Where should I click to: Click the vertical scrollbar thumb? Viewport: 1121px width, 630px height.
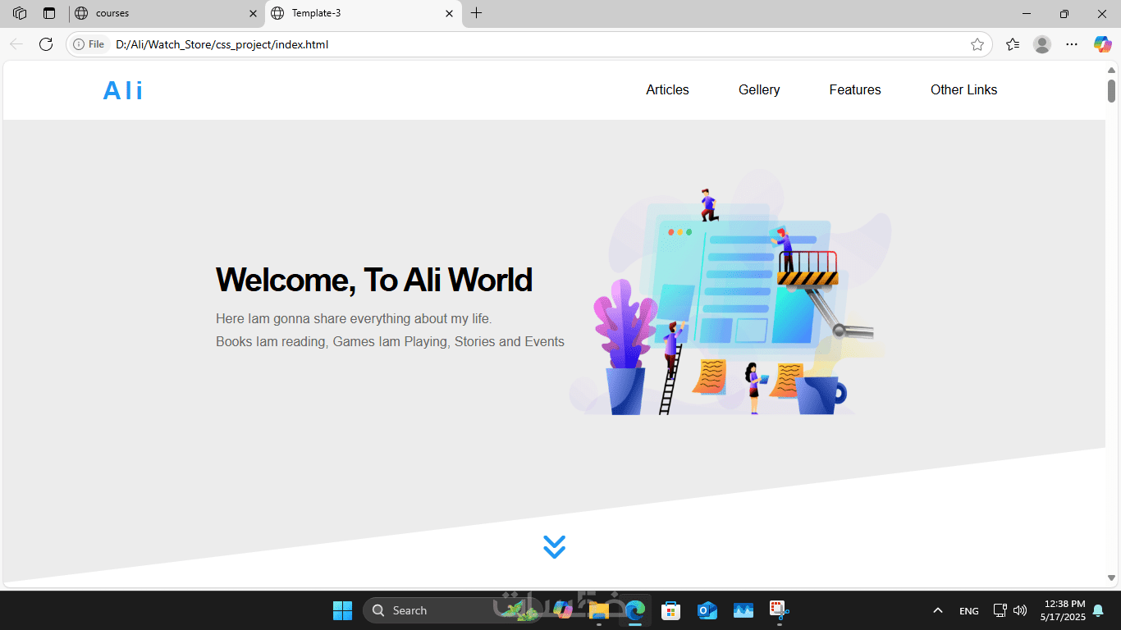point(1112,90)
